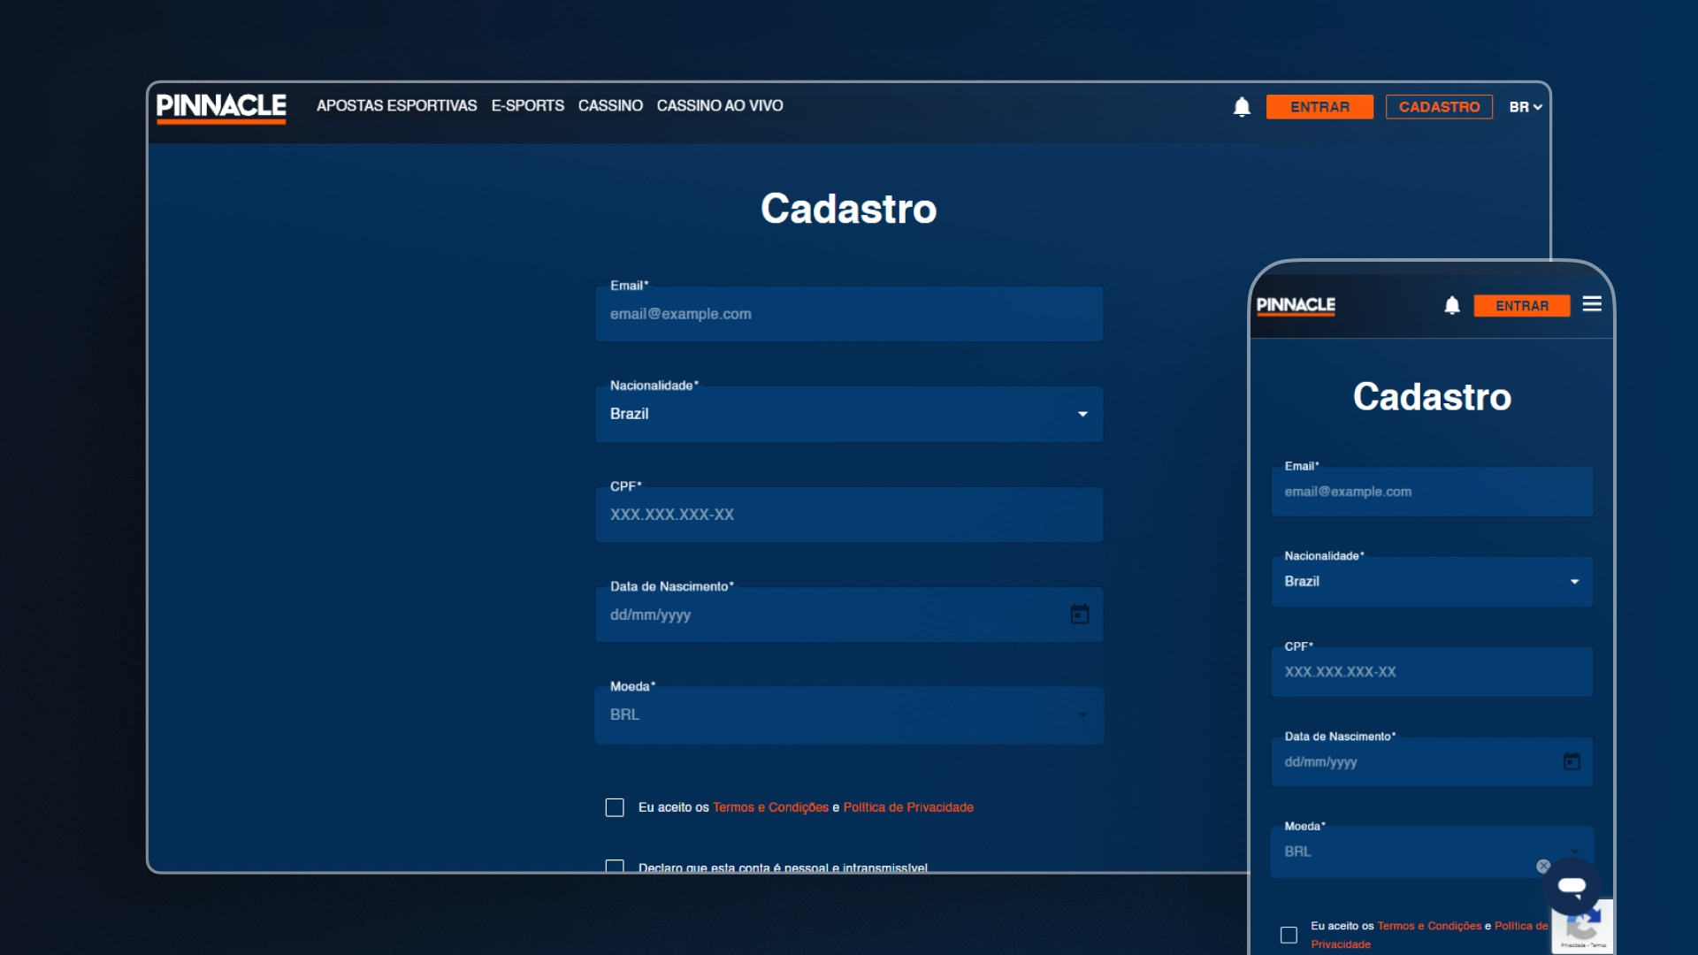Click the Cadastro button in header

(x=1439, y=107)
